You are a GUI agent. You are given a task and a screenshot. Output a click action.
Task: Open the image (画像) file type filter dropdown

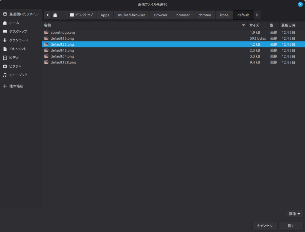pos(294,214)
